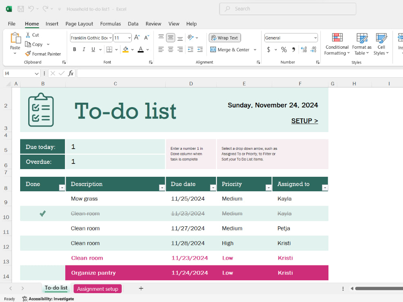Click the Increase Decimal icon

[x=304, y=49]
